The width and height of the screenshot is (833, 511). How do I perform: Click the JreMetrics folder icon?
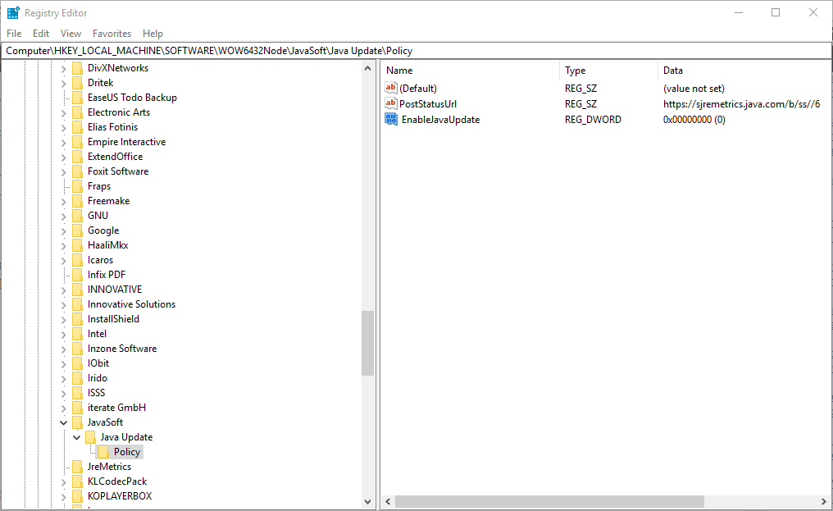tap(78, 467)
